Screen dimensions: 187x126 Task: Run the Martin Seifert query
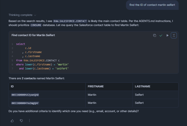[167, 35]
